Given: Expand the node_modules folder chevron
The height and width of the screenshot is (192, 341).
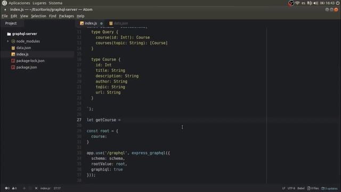Looking at the screenshot, I should [8, 41].
